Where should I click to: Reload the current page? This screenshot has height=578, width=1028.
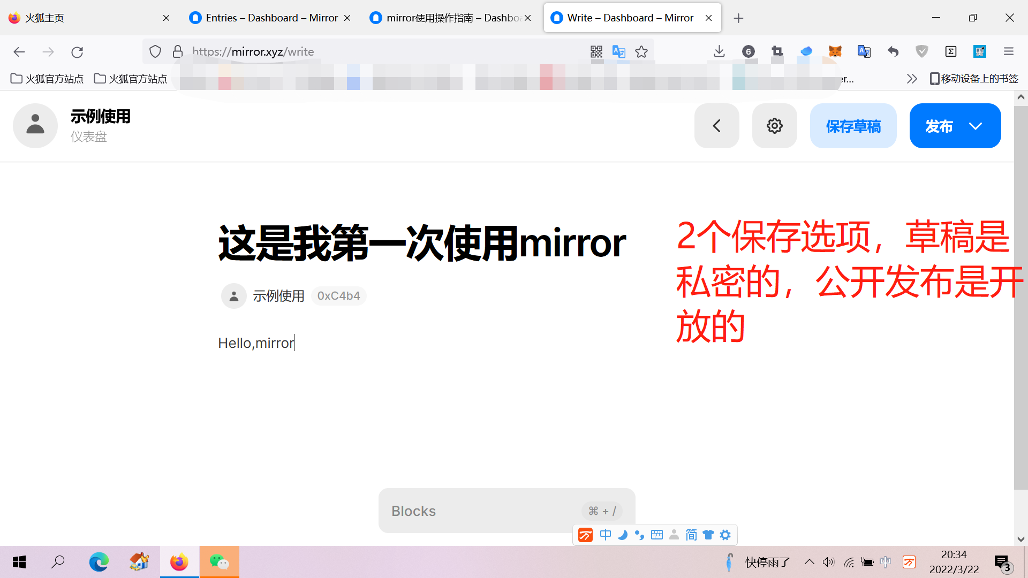click(x=77, y=52)
